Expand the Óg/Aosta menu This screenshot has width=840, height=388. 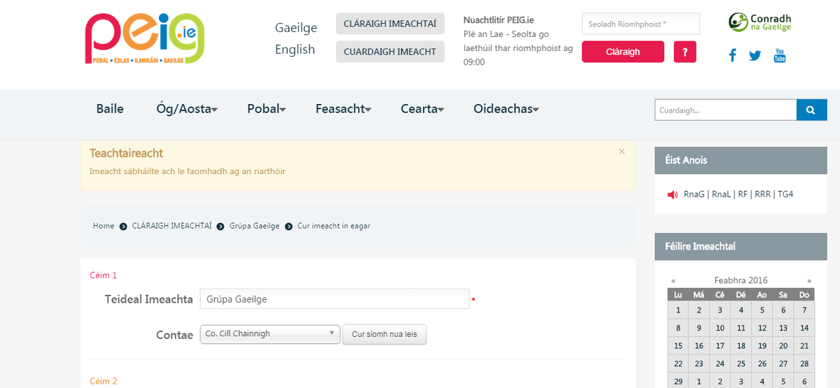tap(187, 109)
